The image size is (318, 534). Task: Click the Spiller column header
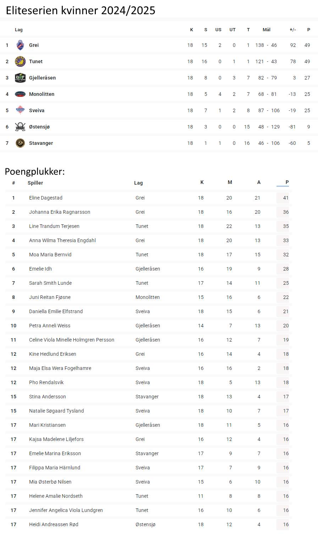tap(35, 183)
